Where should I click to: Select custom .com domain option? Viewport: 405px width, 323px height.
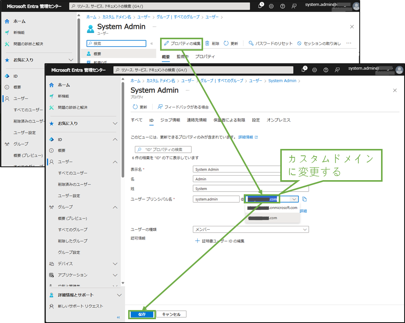(x=272, y=218)
